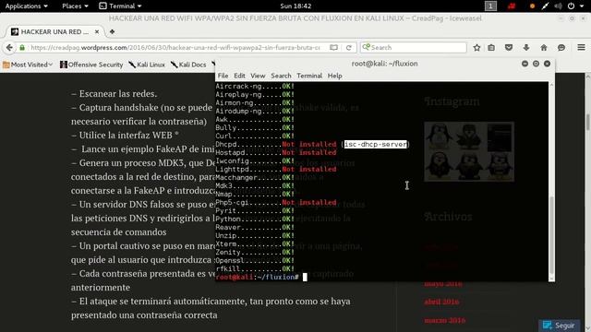The height and width of the screenshot is (332, 591).
Task: Click the Lighttpd Not installed line
Action: pyautogui.click(x=276, y=169)
